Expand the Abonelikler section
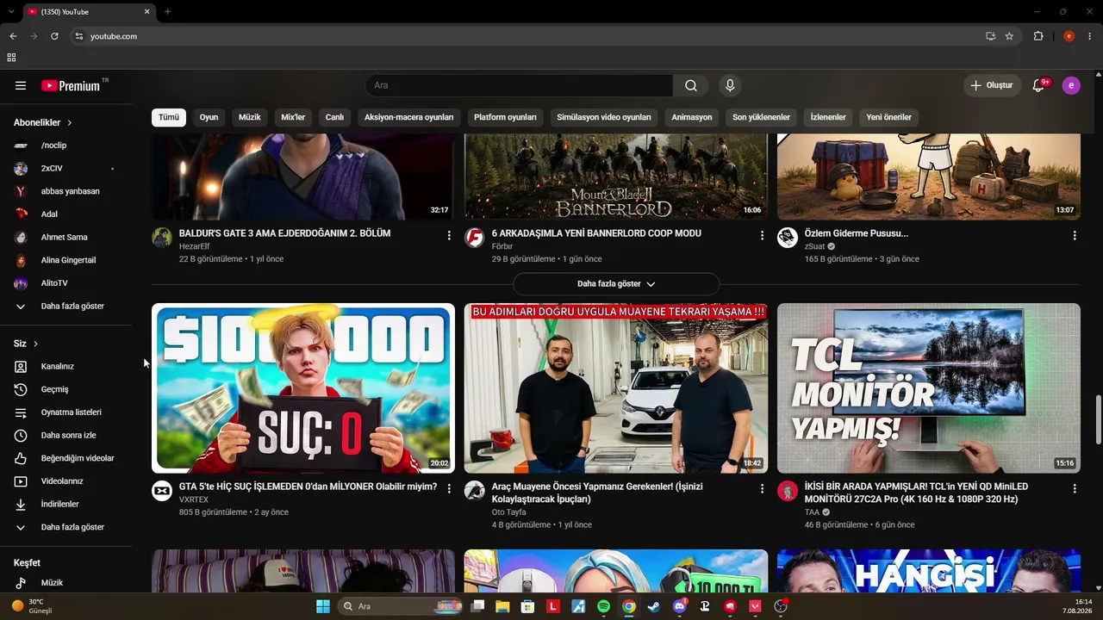Screen dimensions: 1103x620 [43, 122]
